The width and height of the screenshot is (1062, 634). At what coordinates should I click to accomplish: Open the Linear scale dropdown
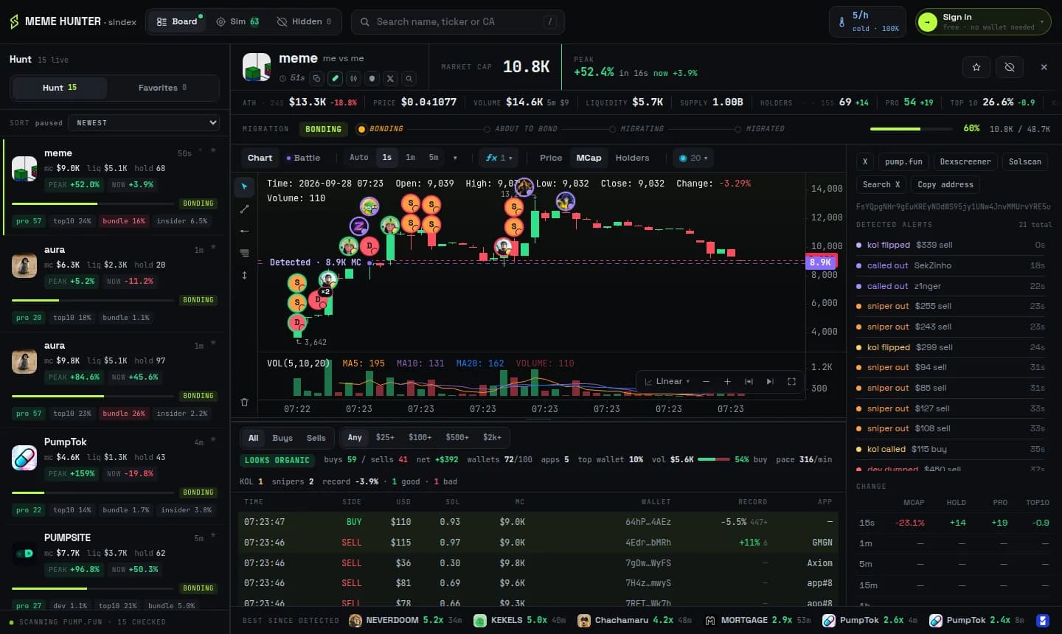[667, 381]
